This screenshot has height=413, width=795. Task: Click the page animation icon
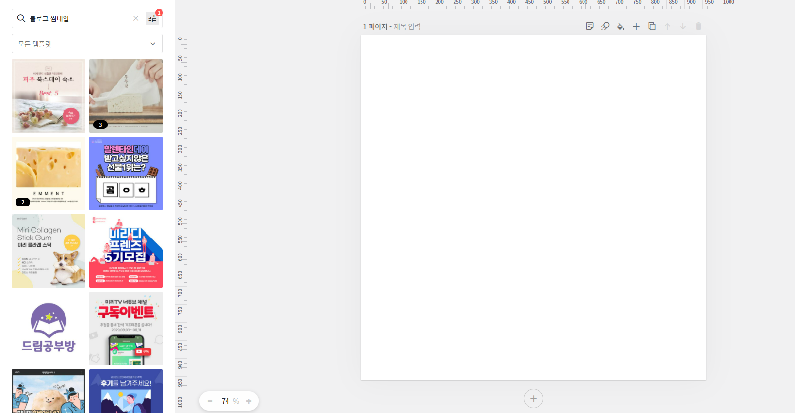point(605,26)
